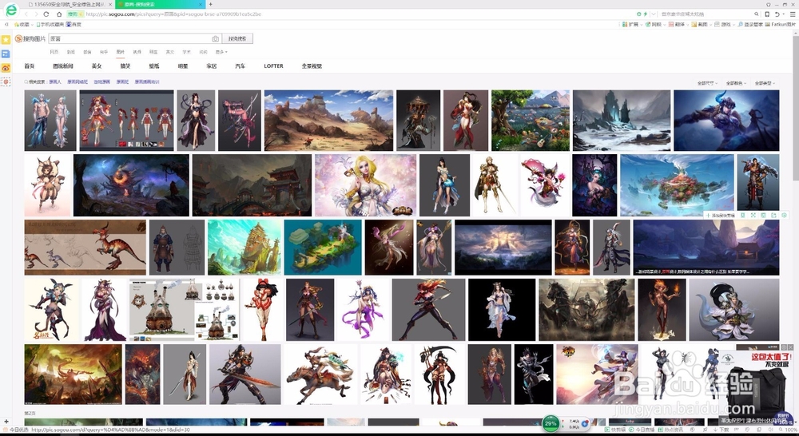
Task: Select the LOFTER category tab
Action: [273, 66]
